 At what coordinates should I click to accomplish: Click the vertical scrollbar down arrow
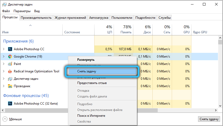220,105
